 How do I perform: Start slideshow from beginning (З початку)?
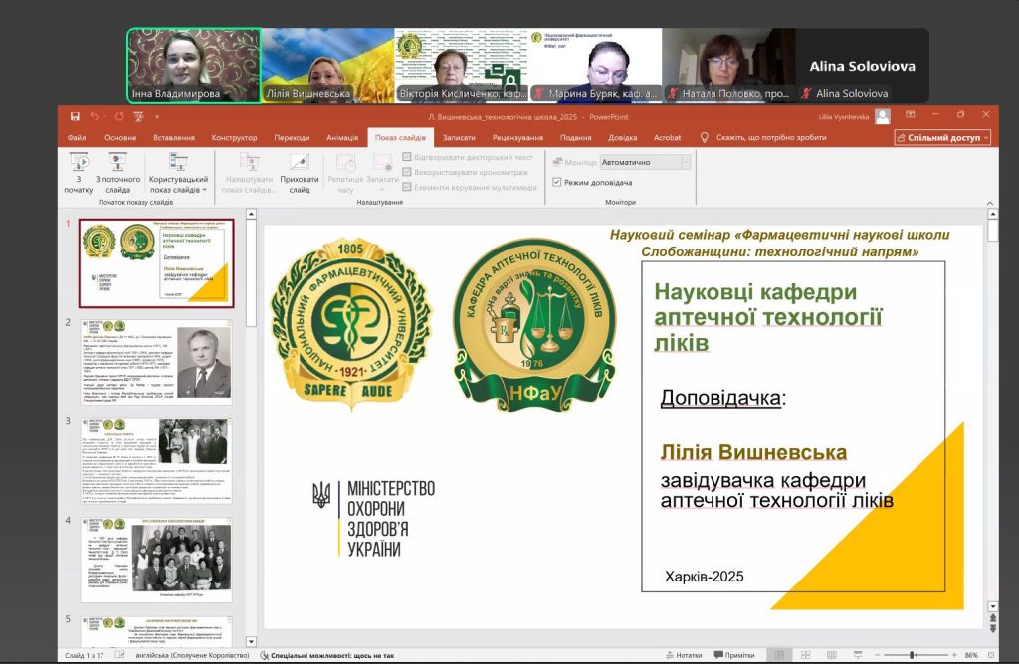coord(78,173)
